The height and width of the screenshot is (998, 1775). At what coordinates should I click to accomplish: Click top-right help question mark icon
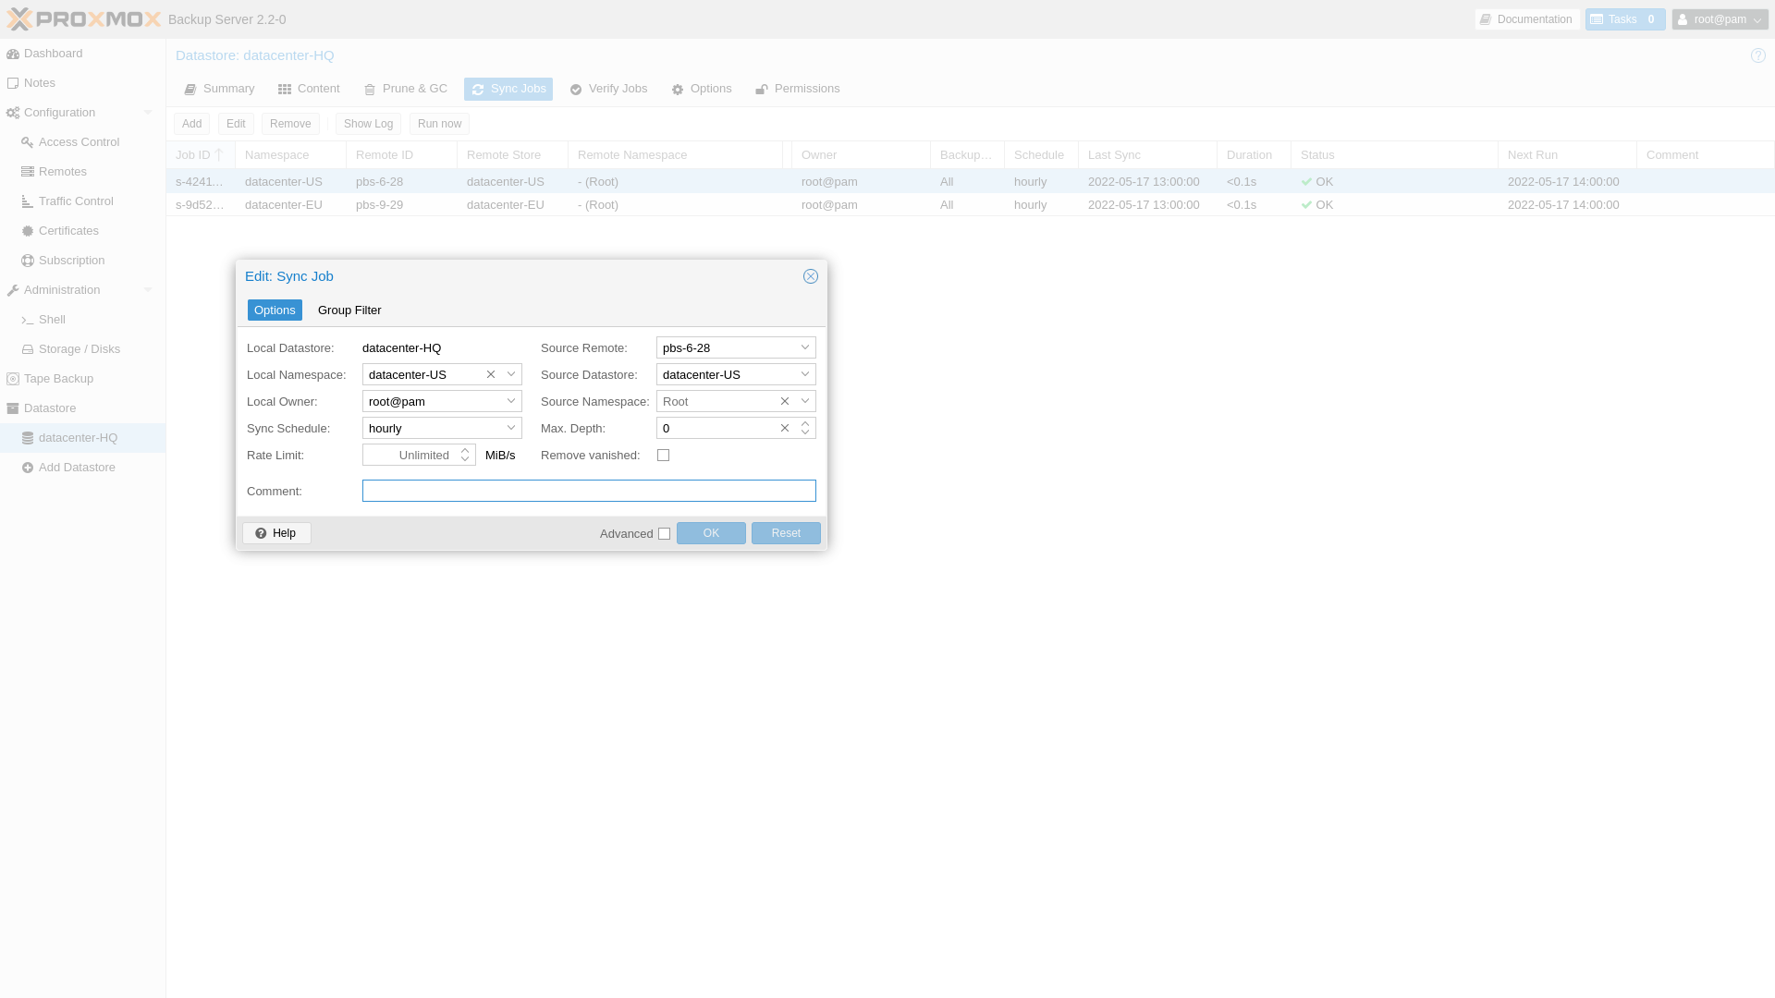1757,55
